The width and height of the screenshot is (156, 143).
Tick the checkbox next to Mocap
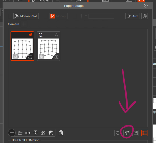[46, 16]
